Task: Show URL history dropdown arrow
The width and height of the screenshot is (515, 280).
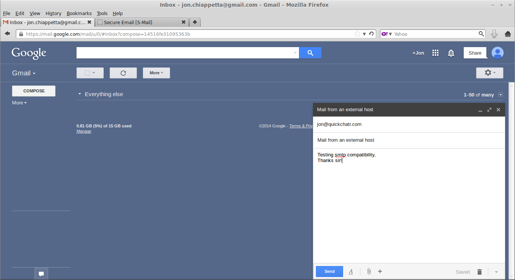Action: pos(364,34)
